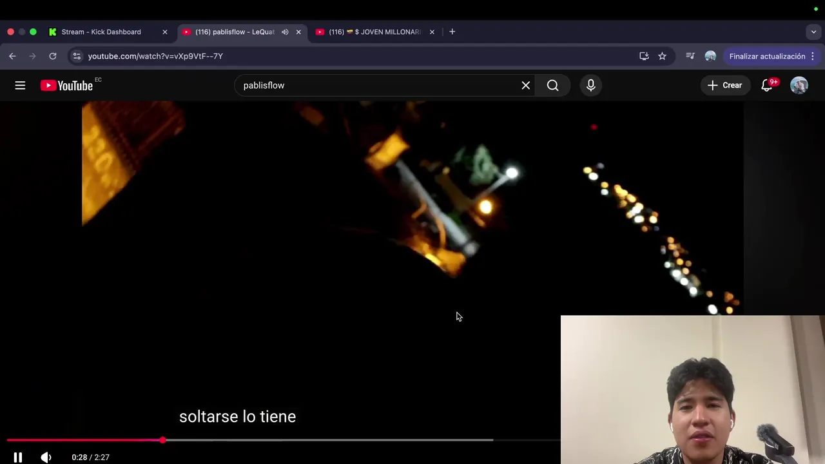Select the pablisflow - LeQuat tab

[235, 32]
